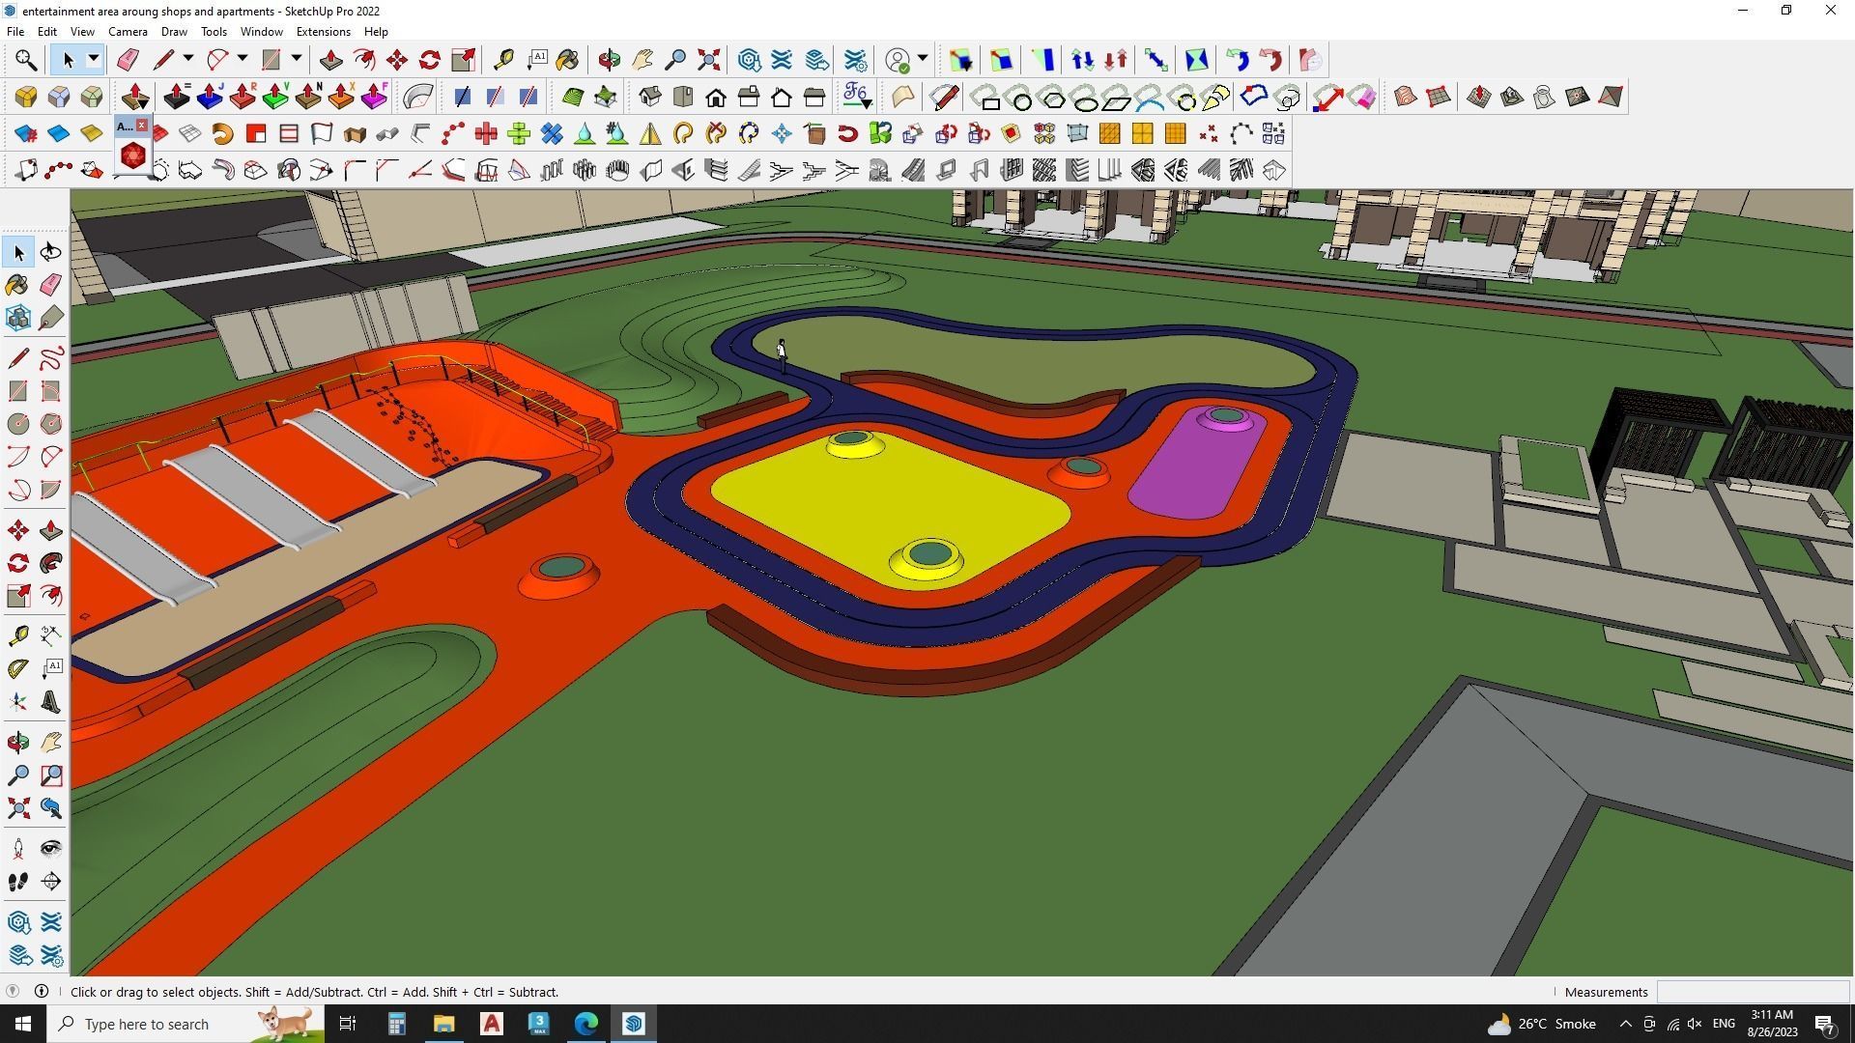Open the Help menu
Screen dimensions: 1855x1043
click(x=376, y=32)
